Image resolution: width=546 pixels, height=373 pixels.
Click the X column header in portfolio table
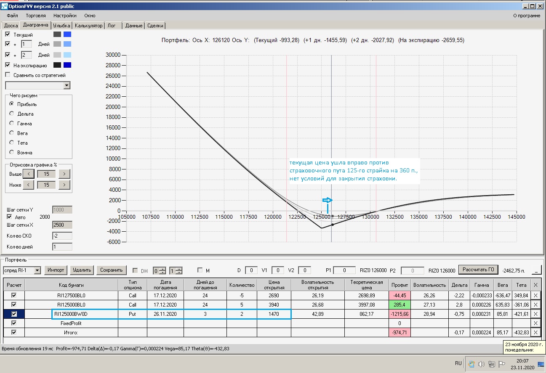point(535,285)
